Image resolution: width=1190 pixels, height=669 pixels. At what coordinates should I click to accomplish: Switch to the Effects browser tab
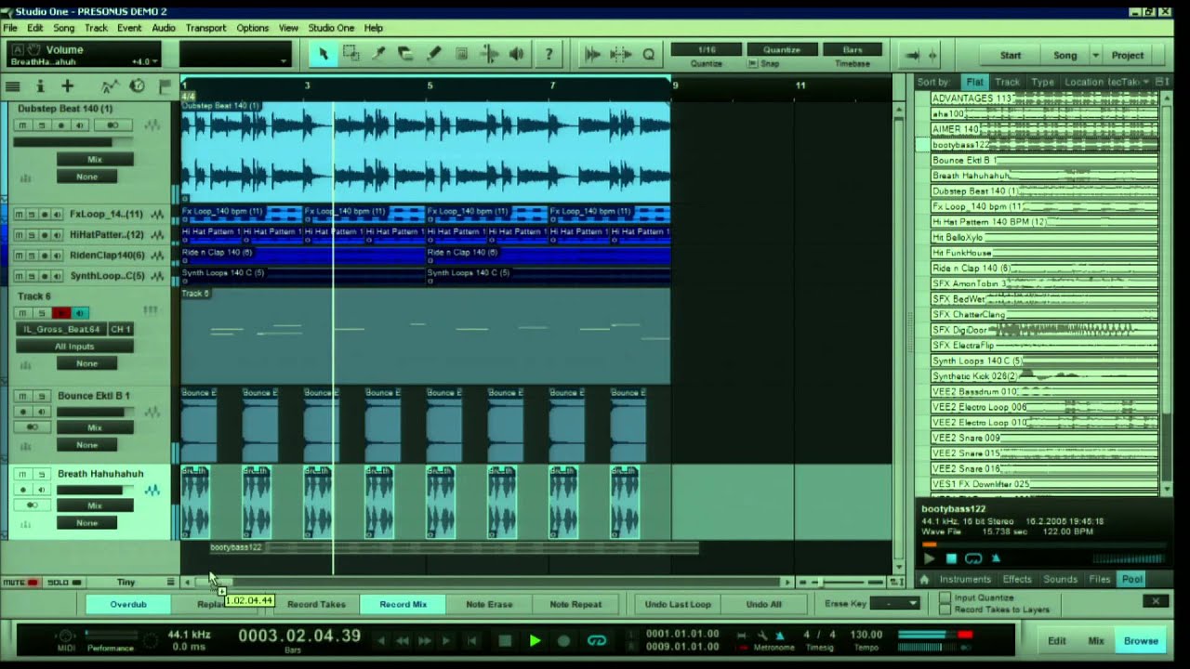point(1017,579)
